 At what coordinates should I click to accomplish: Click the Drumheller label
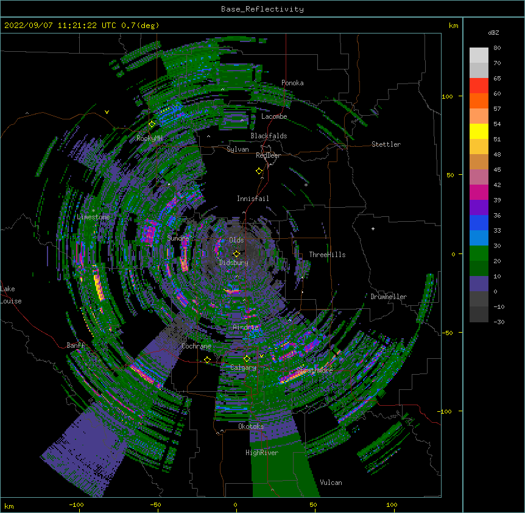coord(389,297)
